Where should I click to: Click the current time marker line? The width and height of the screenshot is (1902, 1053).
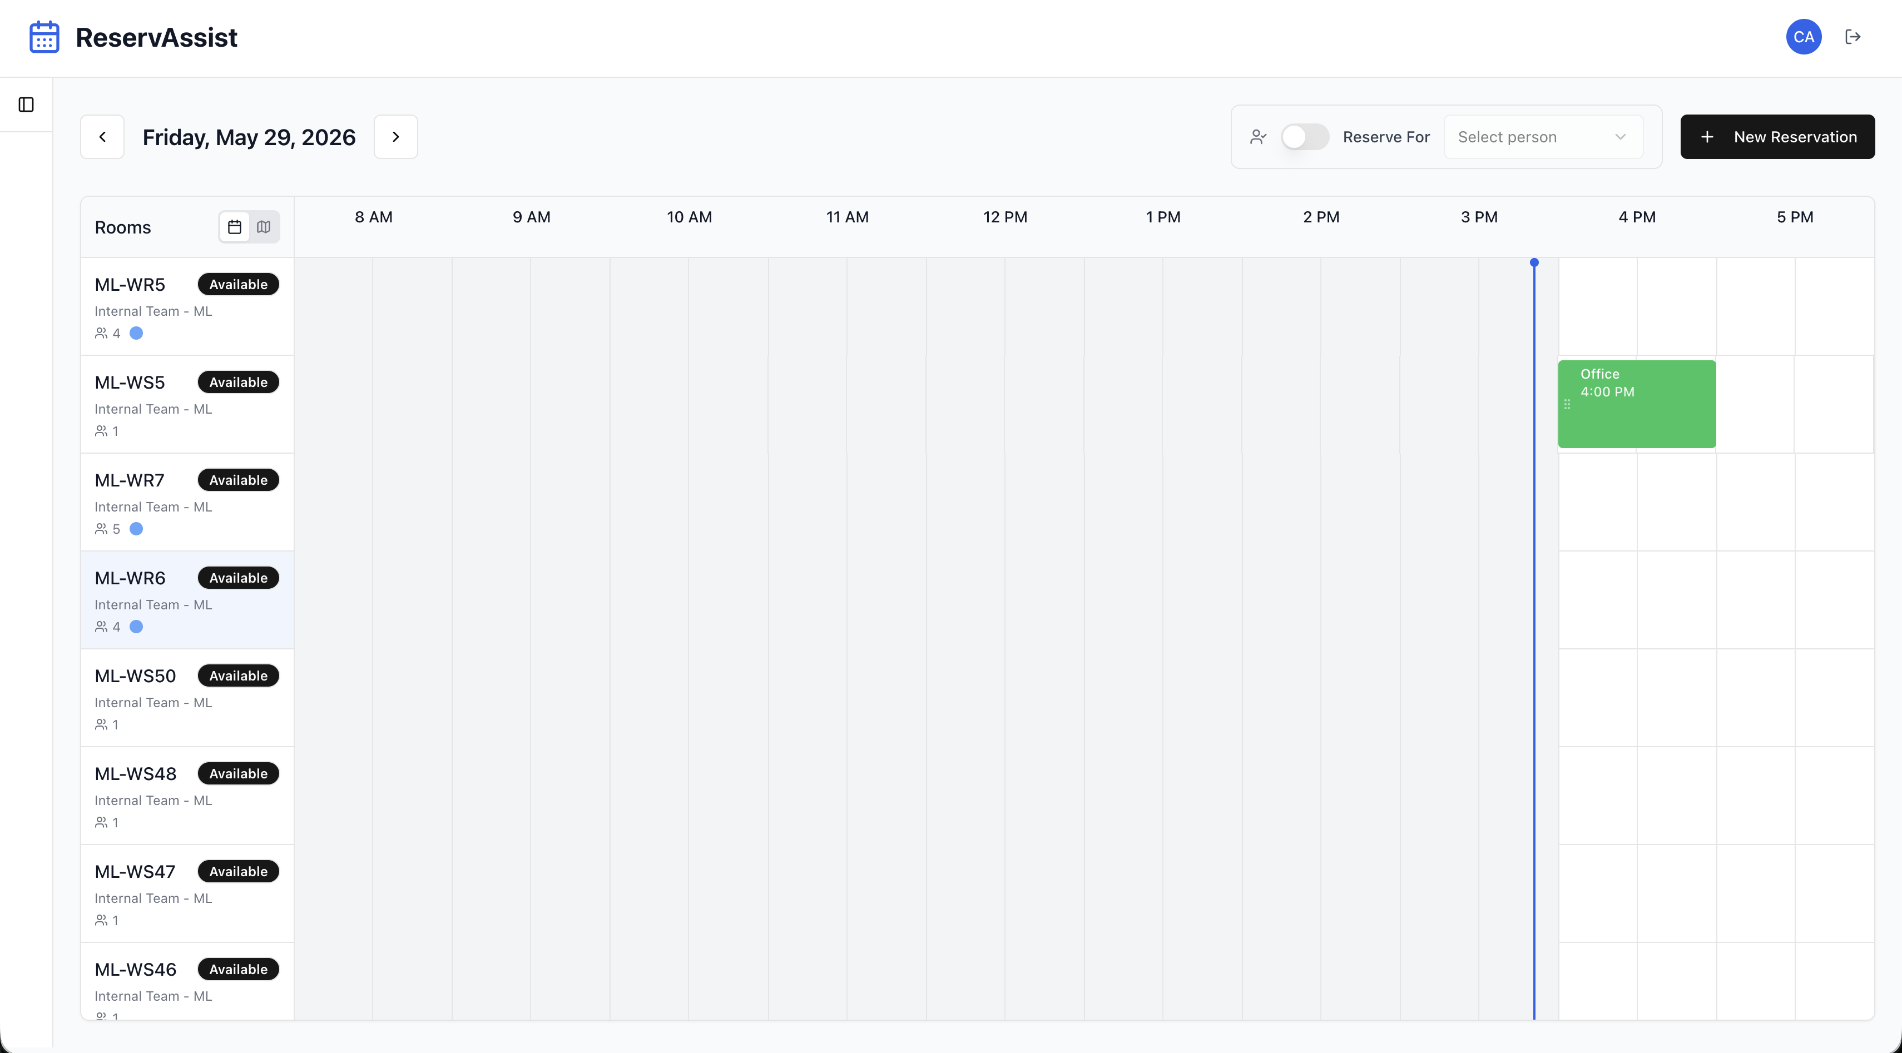pos(1534,639)
